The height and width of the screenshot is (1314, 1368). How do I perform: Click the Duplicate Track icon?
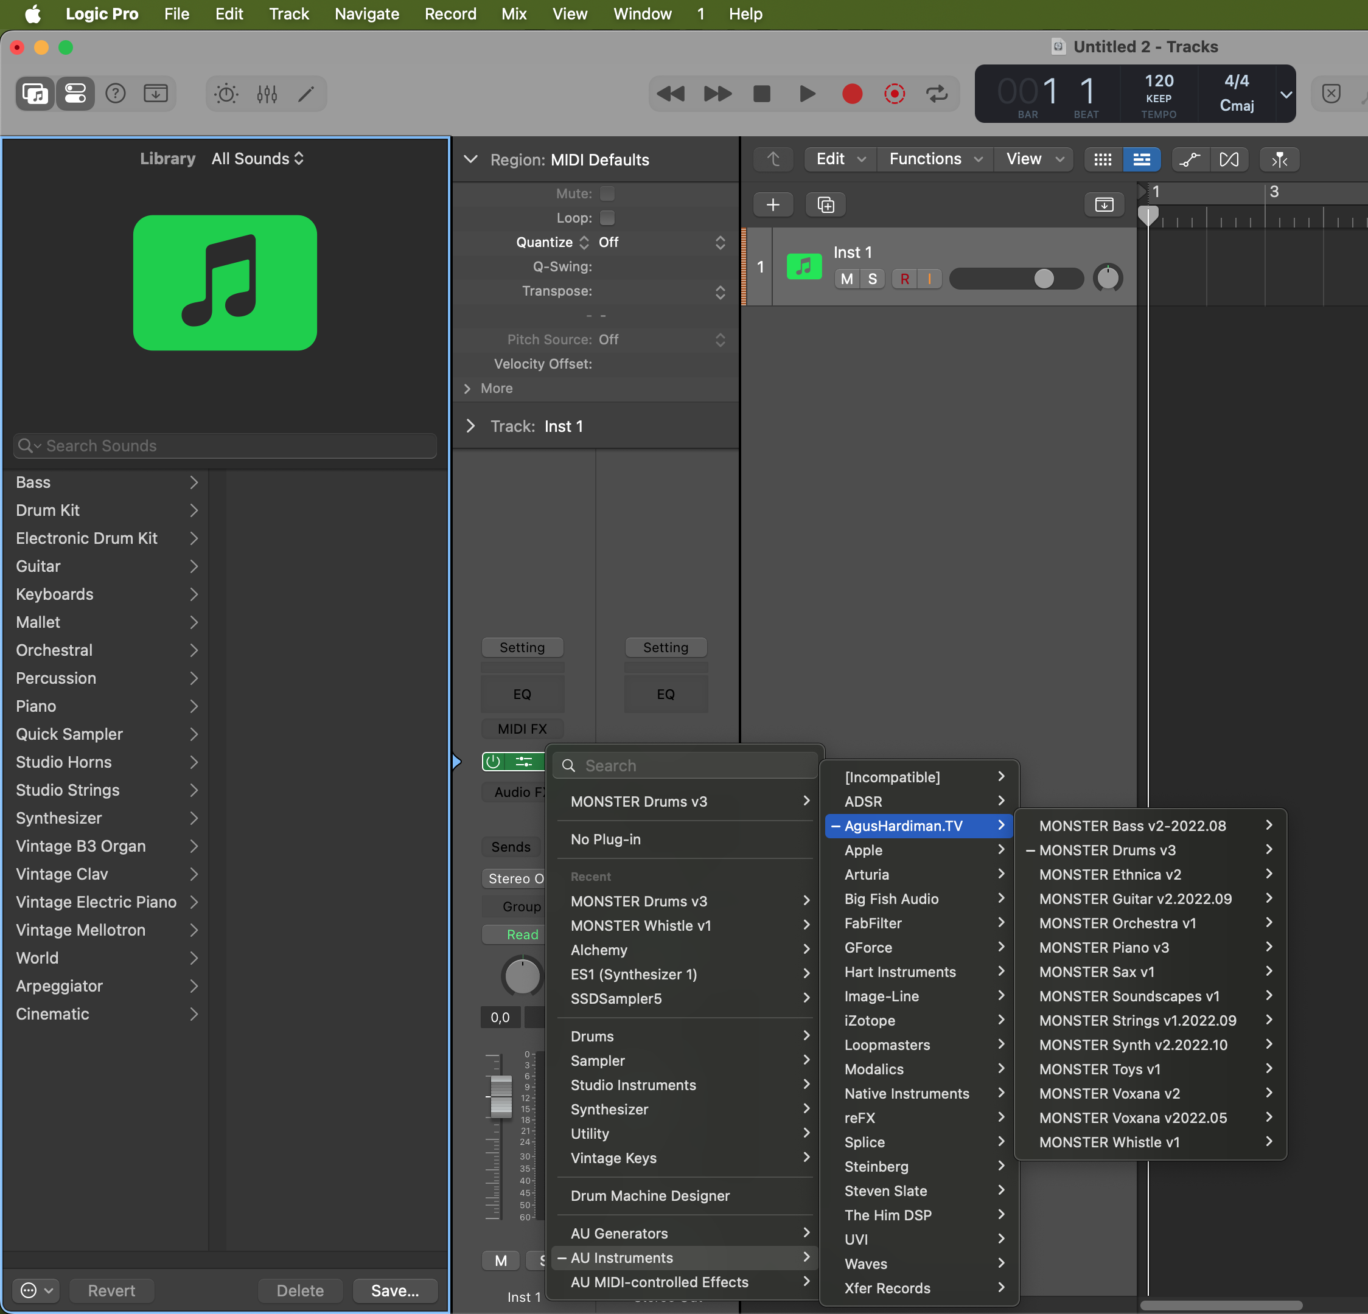[826, 204]
